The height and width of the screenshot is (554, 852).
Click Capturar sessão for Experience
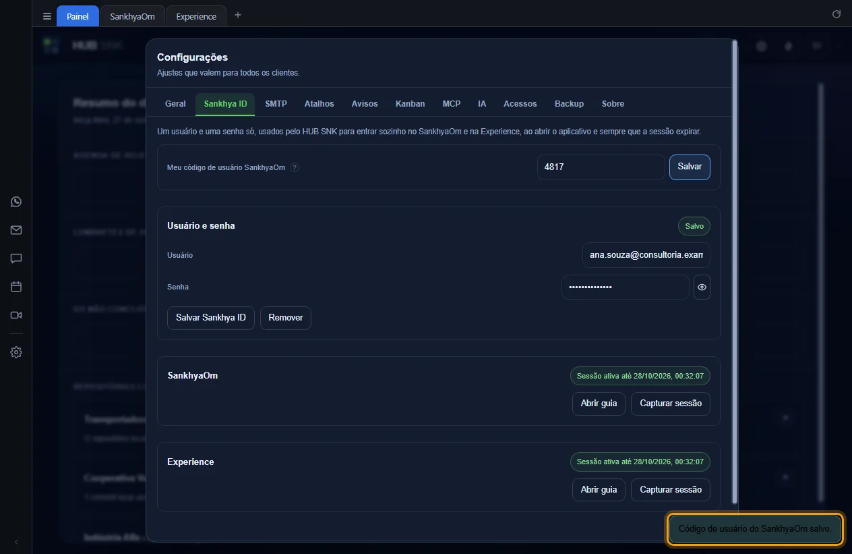pos(671,489)
